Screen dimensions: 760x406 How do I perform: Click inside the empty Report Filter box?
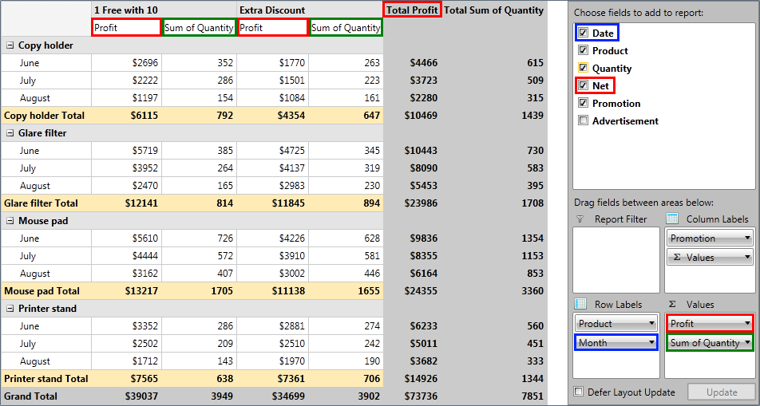pos(616,260)
